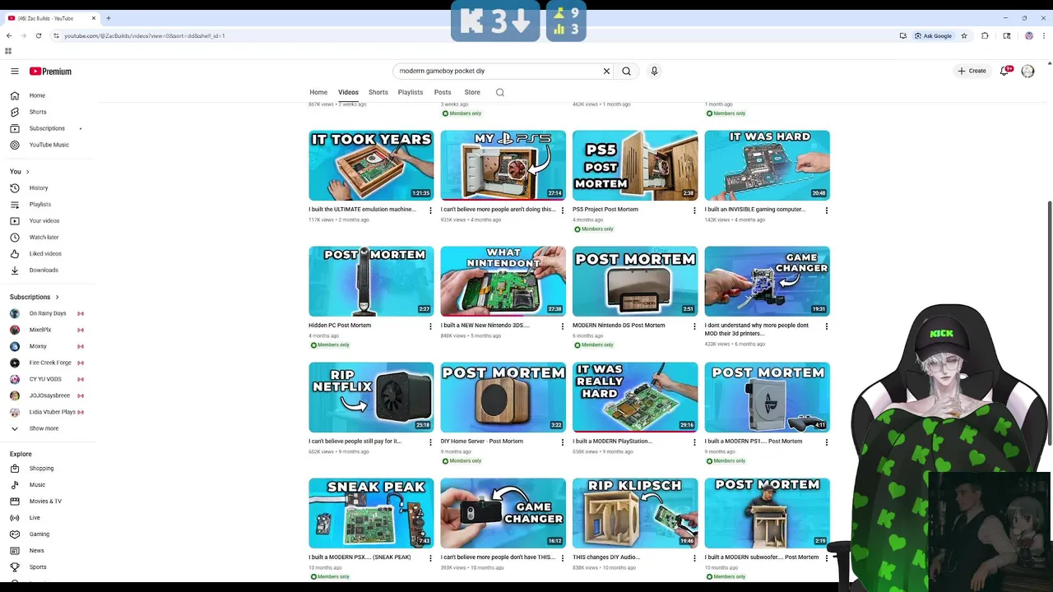
Task: Click the Ask Google button in address bar
Action: 934,35
